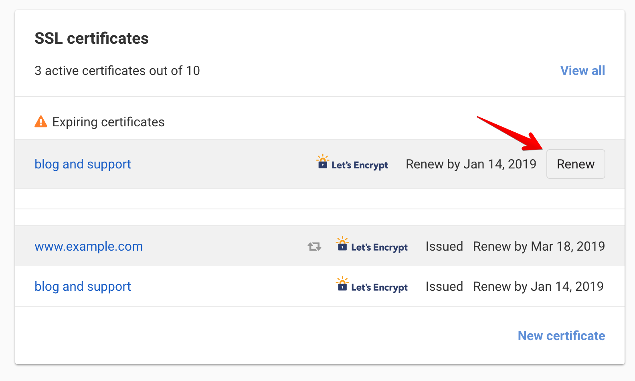The width and height of the screenshot is (635, 381).
Task: Click the Renew by Mar 18, 2019 date
Action: tap(539, 246)
